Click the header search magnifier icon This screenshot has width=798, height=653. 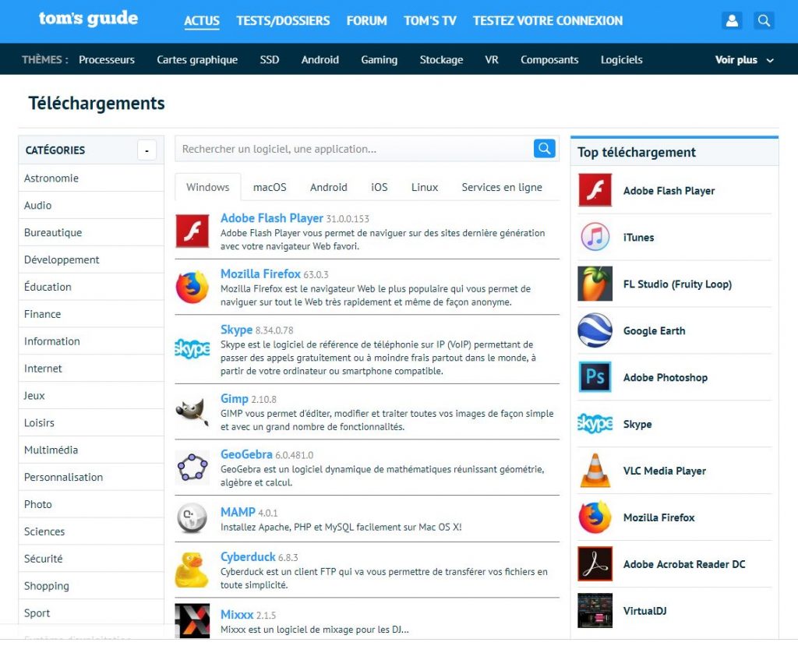point(764,20)
